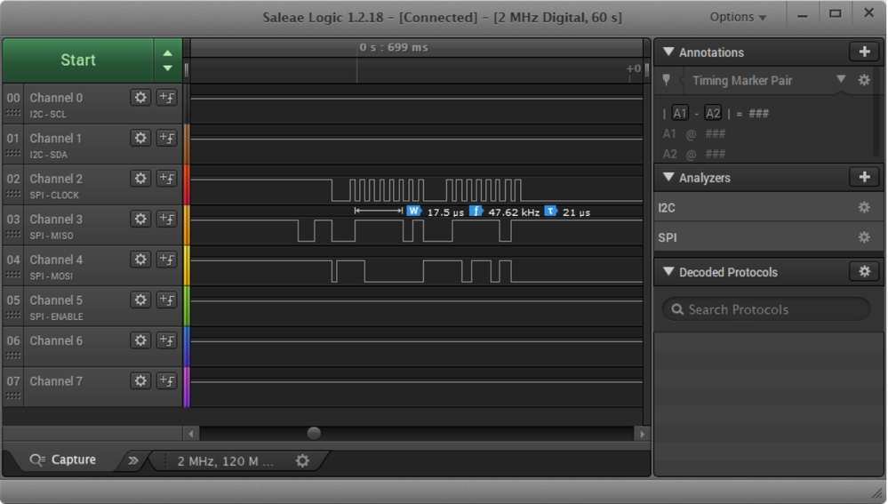This screenshot has width=888, height=504.
Task: Open Channel 0 settings gear
Action: 140,98
